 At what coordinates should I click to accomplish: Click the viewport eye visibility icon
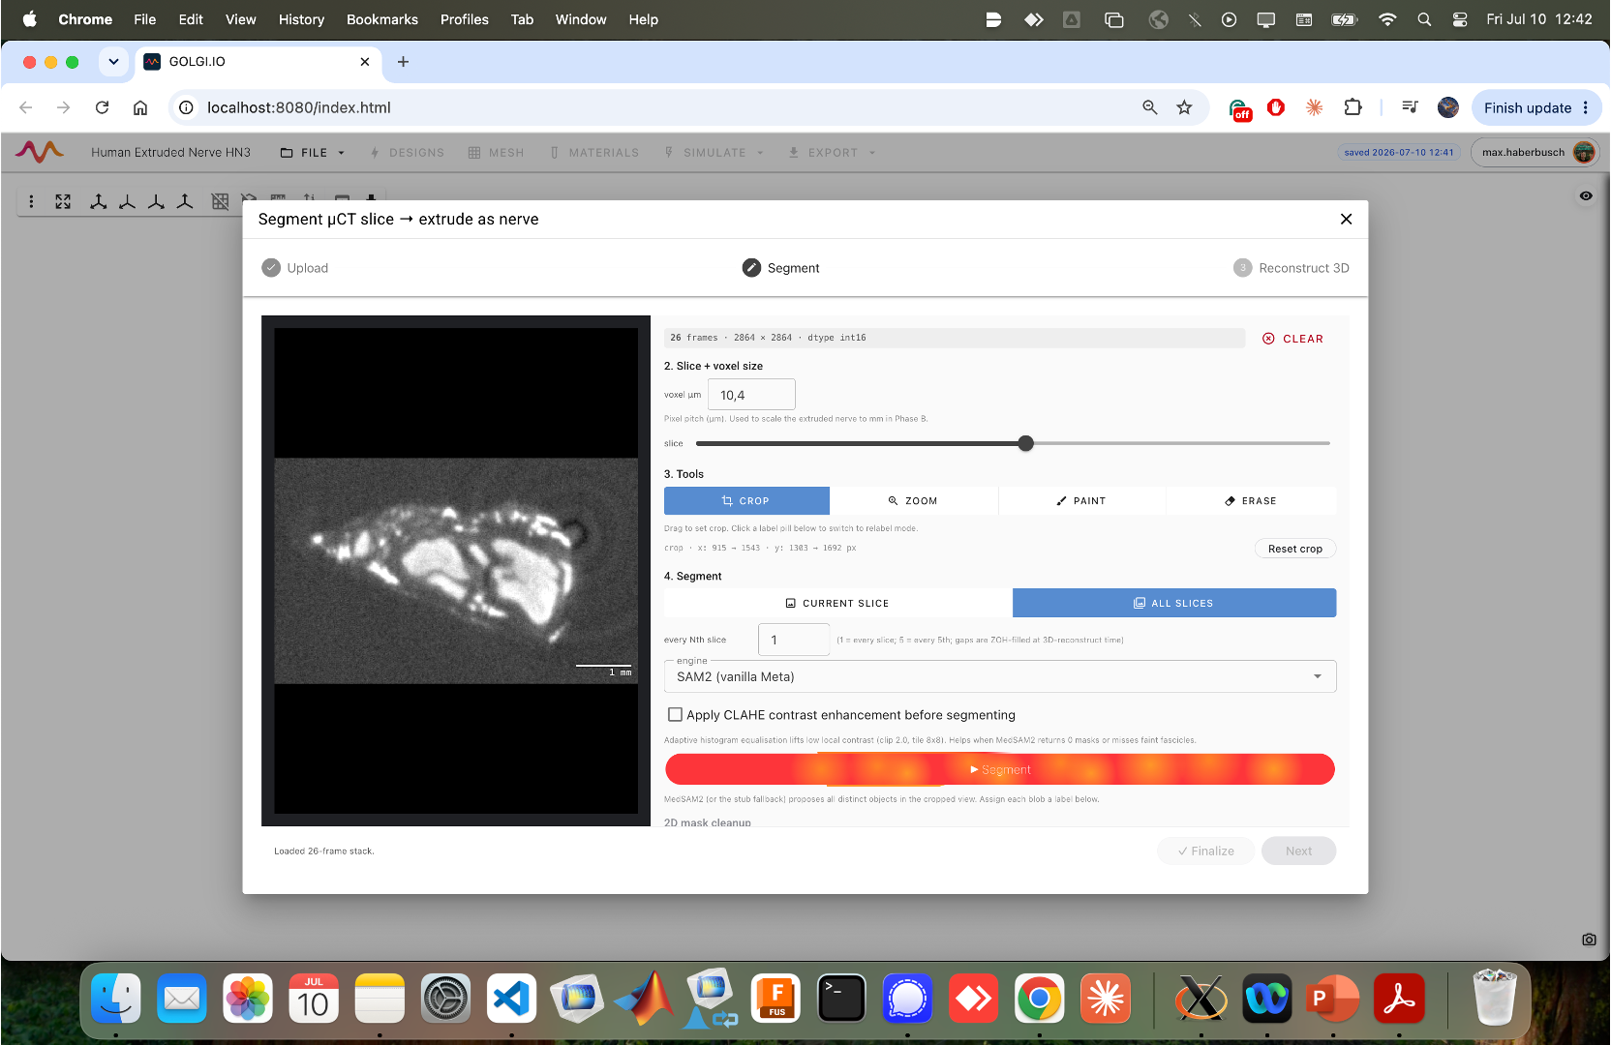[x=1586, y=195]
